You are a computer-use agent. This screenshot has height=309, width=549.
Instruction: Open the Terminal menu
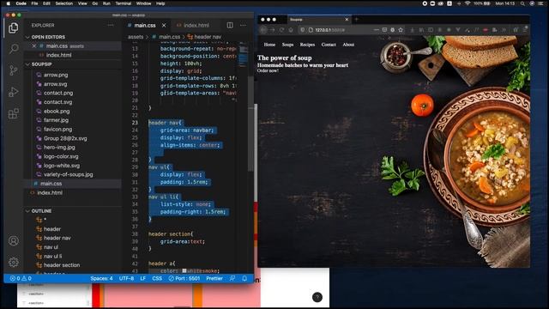[124, 3]
